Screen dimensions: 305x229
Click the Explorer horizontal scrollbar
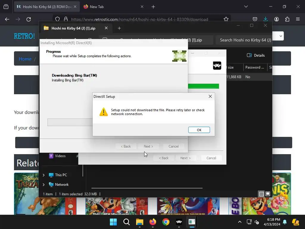click(x=147, y=188)
